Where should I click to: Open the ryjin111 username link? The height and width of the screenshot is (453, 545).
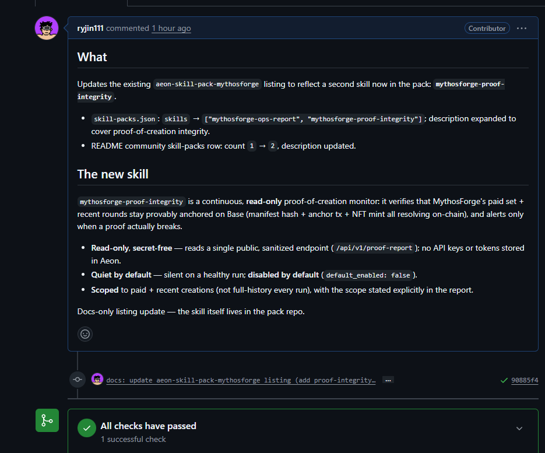tap(90, 28)
